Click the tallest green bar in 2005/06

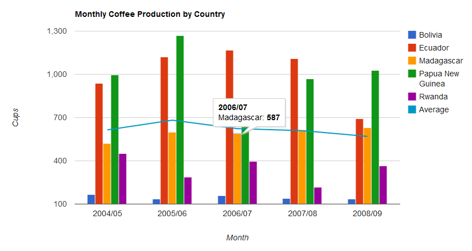pyautogui.click(x=180, y=120)
